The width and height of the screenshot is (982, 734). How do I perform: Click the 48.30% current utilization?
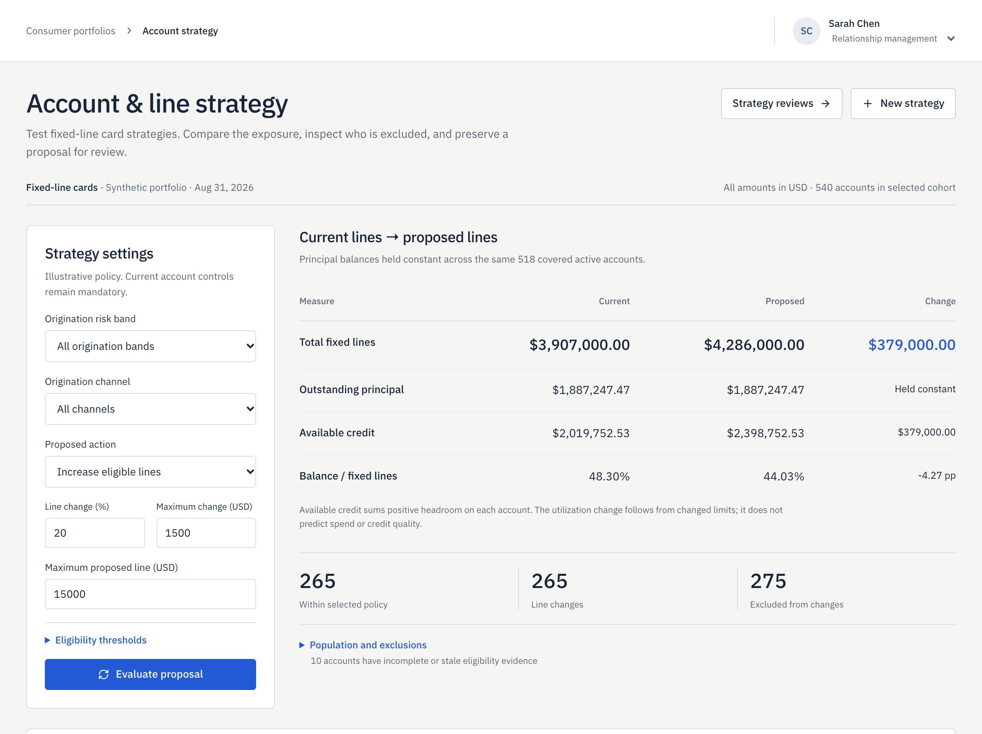tap(609, 476)
